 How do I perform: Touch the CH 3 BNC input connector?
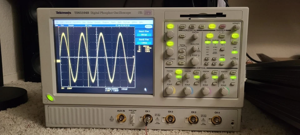tap(193, 119)
